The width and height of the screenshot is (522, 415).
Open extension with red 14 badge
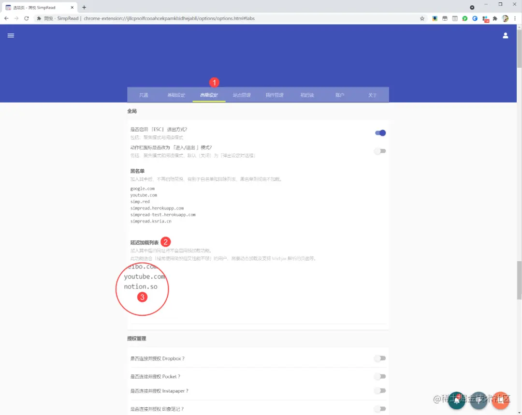pos(485,19)
